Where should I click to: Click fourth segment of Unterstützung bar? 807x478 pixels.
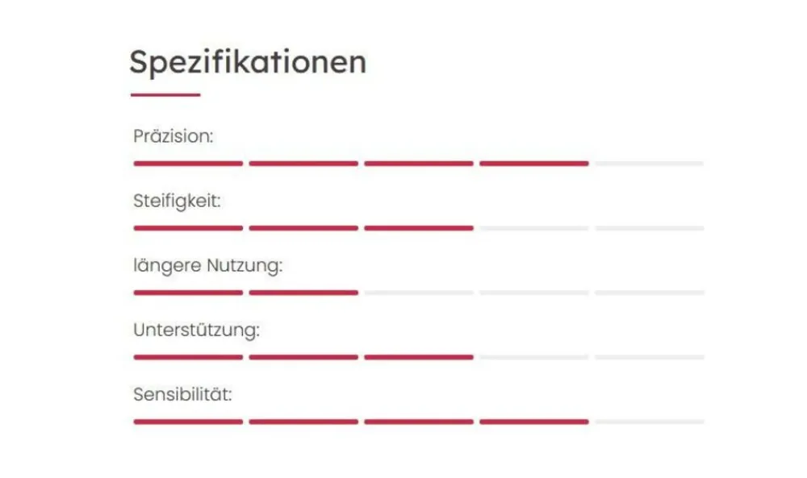(x=533, y=357)
